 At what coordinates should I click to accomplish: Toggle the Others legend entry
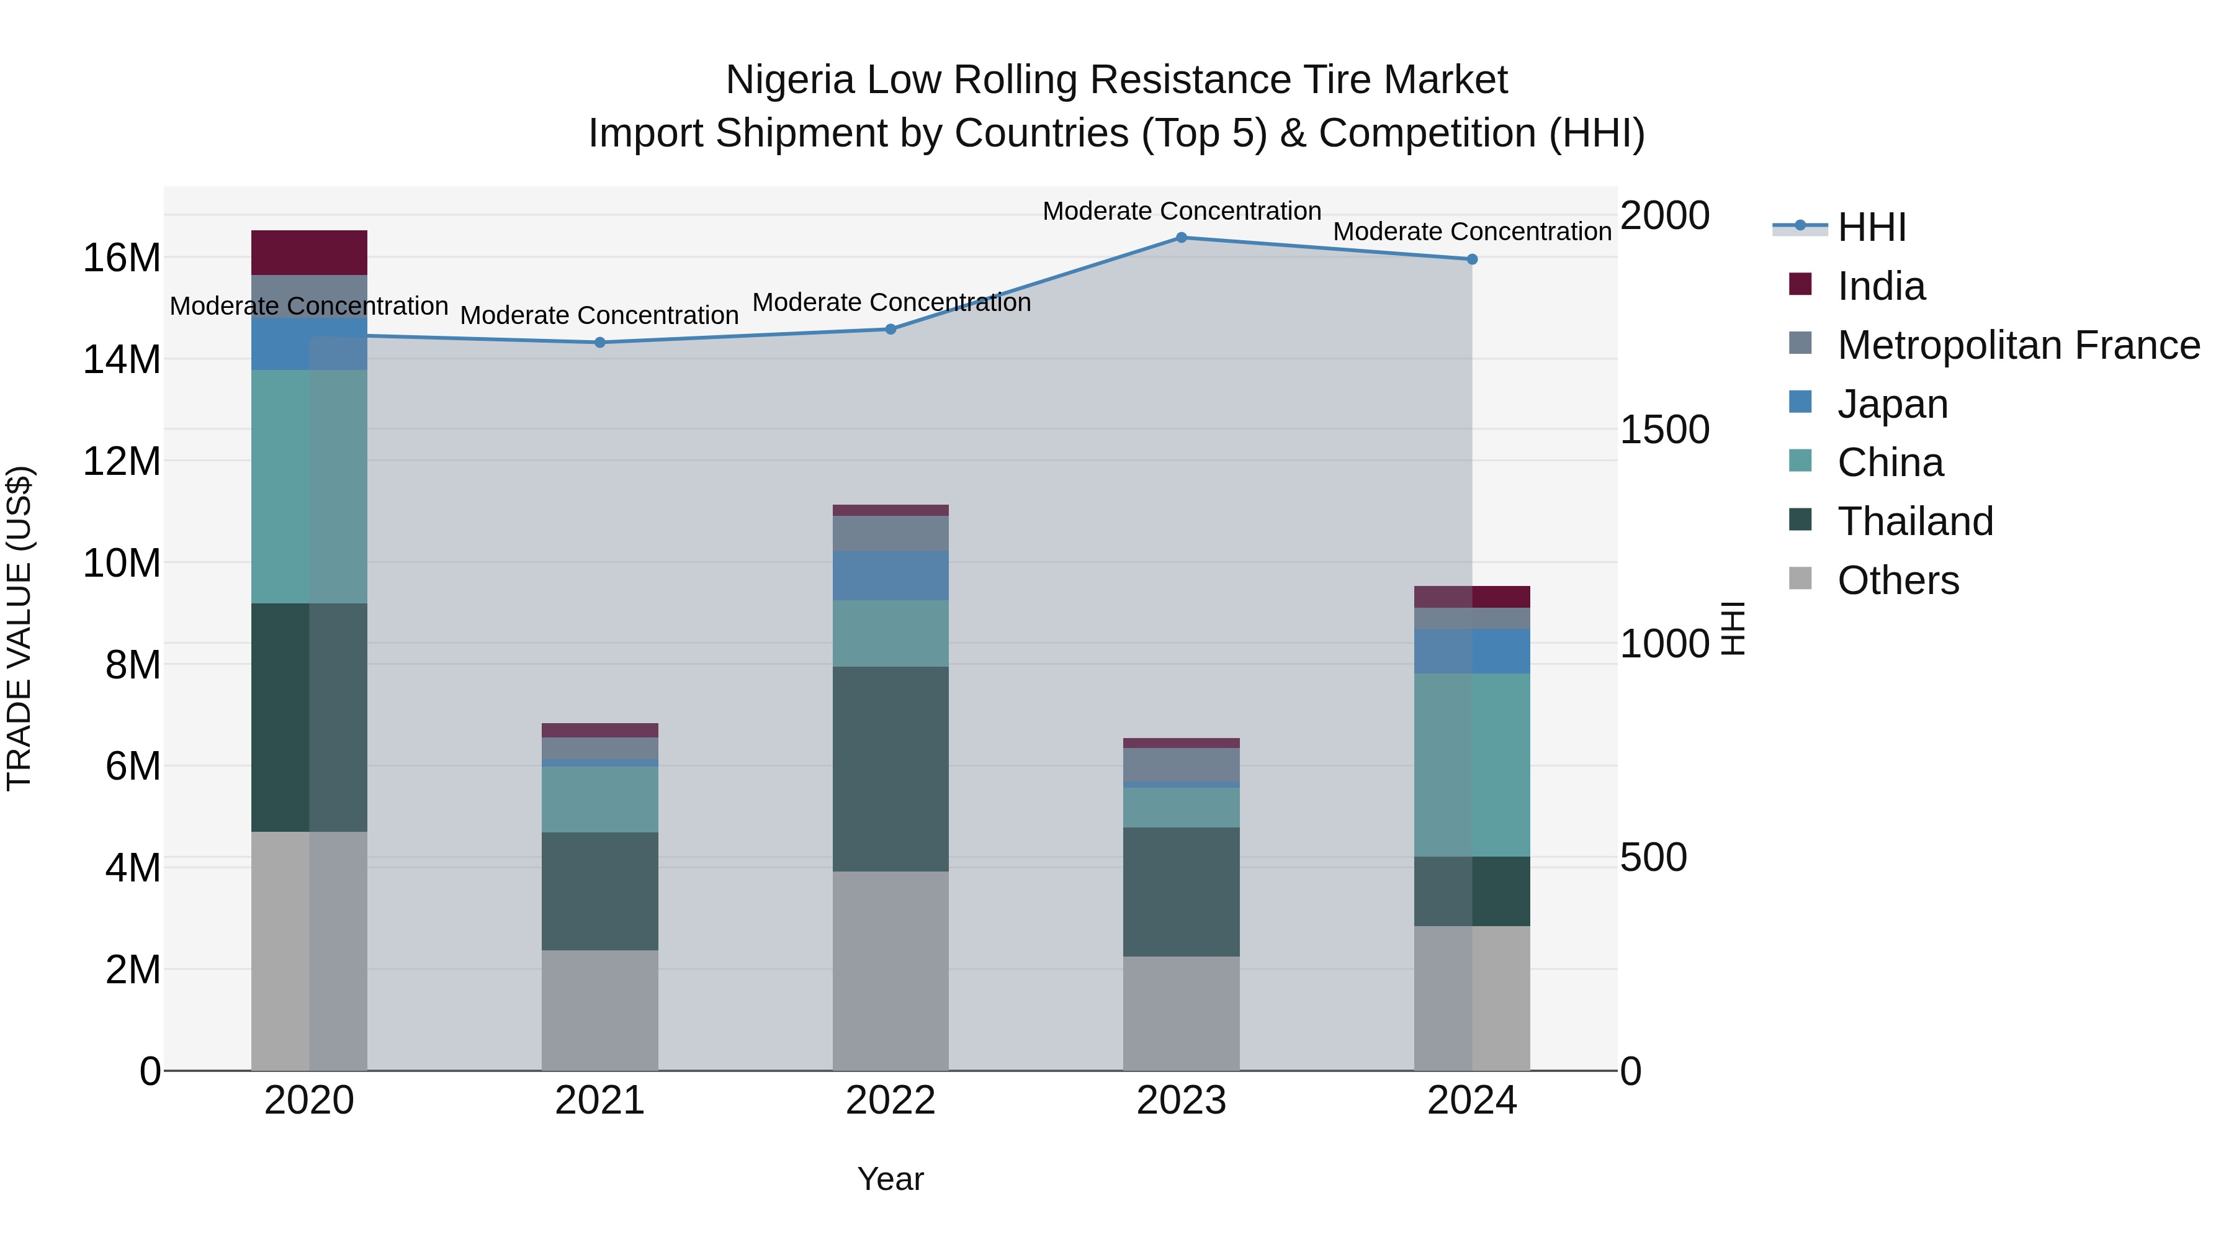pos(1874,580)
